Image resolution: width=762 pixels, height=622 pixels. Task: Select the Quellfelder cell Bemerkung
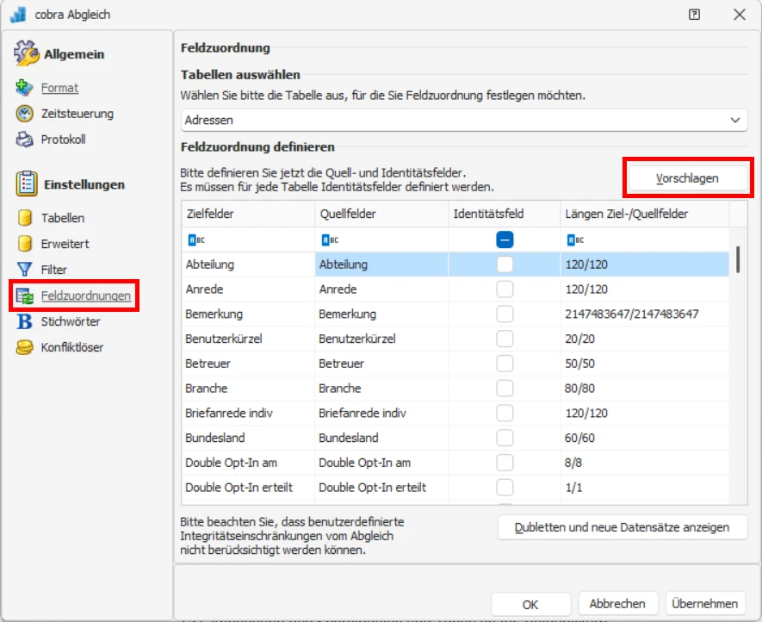381,314
